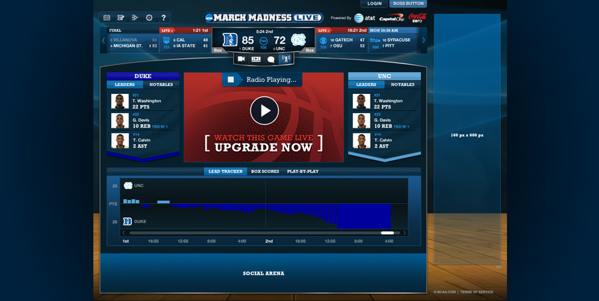599x301 pixels.
Task: Open the left Box tab beside Duke score
Action: coord(218,50)
